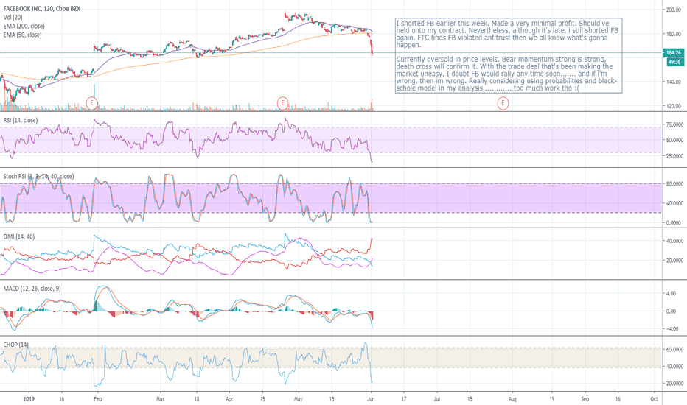Click the bar countdown timer 49:36
Screen dimensions: 687x405
coord(674,62)
